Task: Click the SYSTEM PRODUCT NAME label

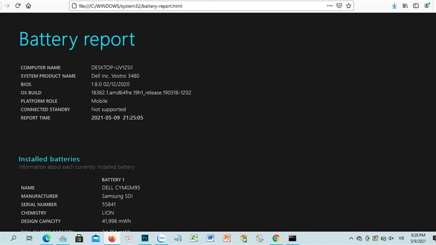Action: pos(48,76)
